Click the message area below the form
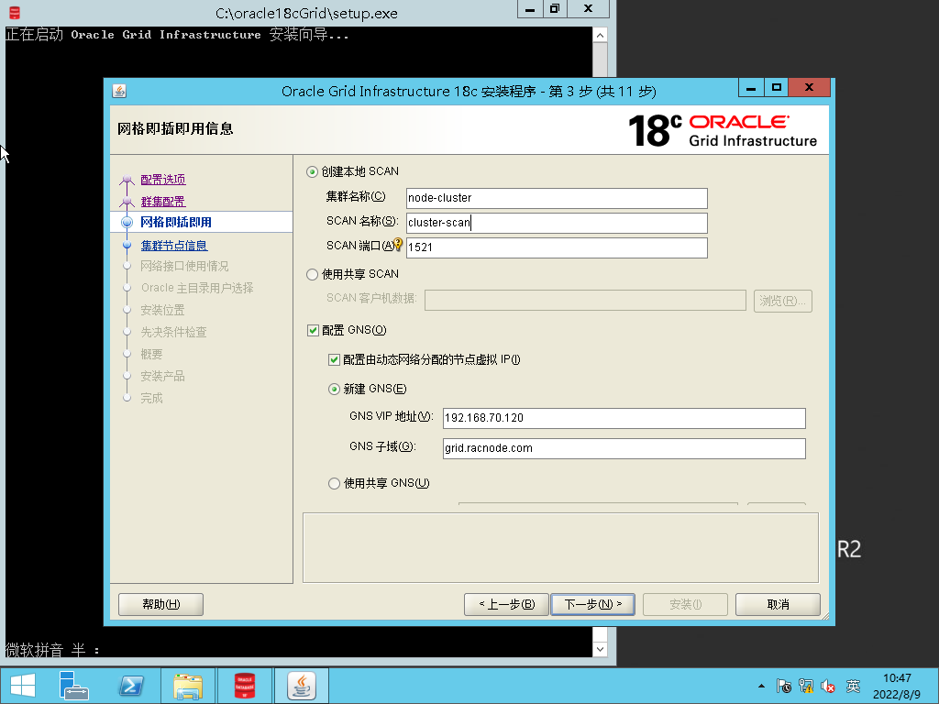Screen dimensions: 939x704 tap(560, 547)
